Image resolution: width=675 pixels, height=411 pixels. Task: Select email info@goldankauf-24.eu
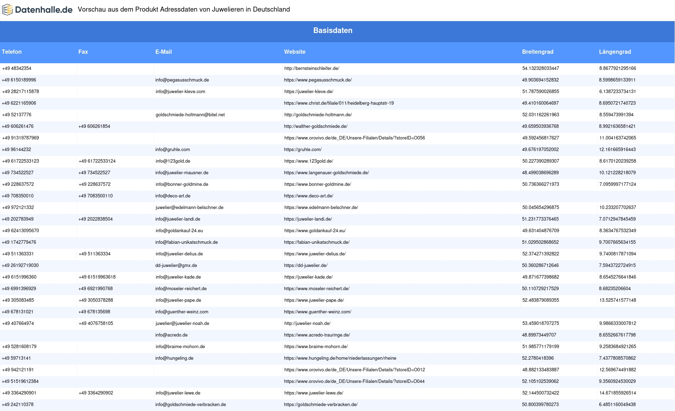(179, 231)
